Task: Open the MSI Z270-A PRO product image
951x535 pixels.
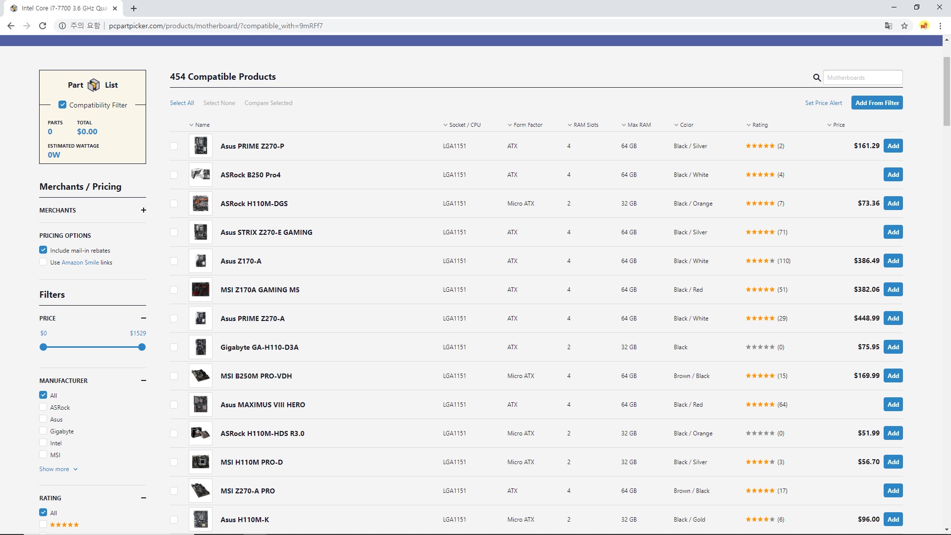Action: pos(201,491)
